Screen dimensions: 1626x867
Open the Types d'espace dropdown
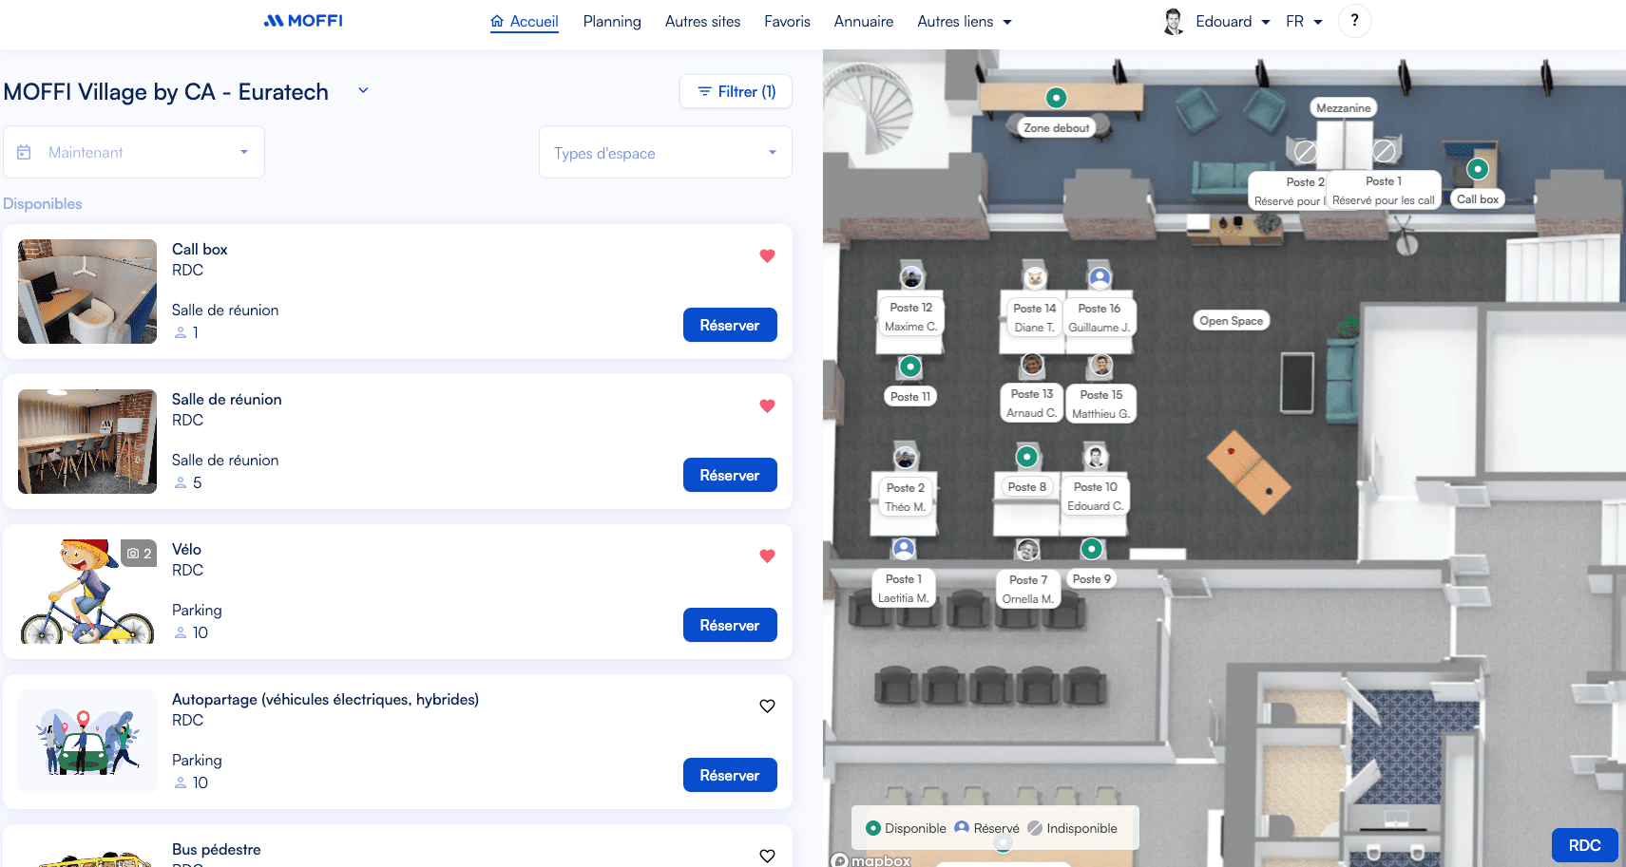(665, 152)
